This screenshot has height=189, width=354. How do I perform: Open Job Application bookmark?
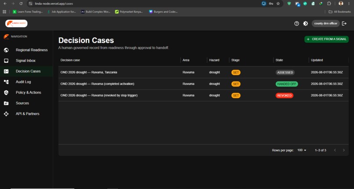(61, 12)
